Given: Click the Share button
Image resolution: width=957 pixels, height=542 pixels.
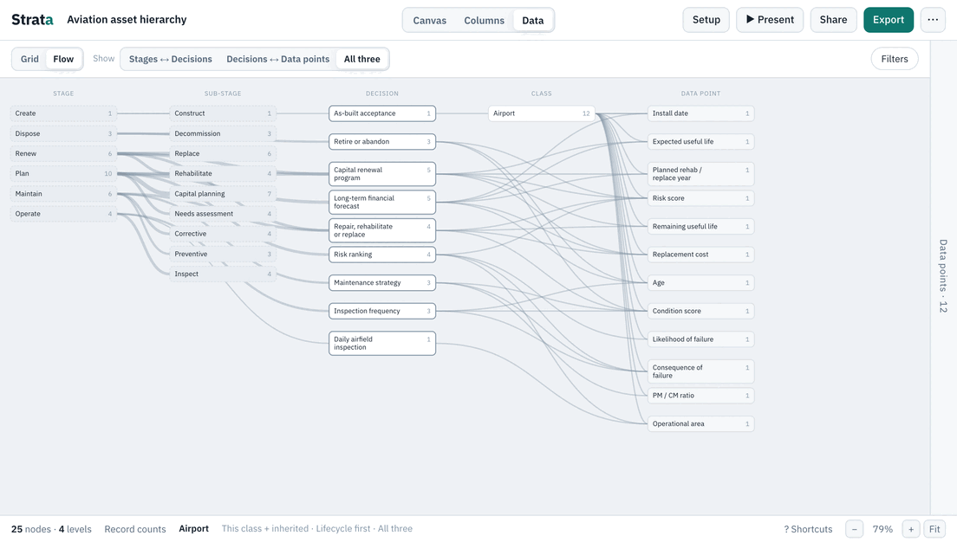Looking at the screenshot, I should point(833,20).
